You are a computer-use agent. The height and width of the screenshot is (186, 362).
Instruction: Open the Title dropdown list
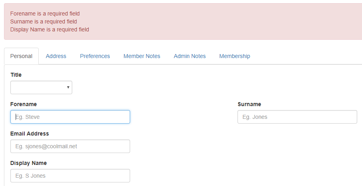click(x=42, y=87)
